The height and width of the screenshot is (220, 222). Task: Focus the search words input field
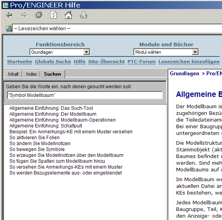(x=85, y=95)
